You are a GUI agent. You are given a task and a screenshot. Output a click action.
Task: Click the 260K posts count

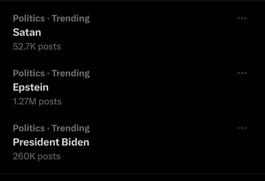[x=36, y=156]
